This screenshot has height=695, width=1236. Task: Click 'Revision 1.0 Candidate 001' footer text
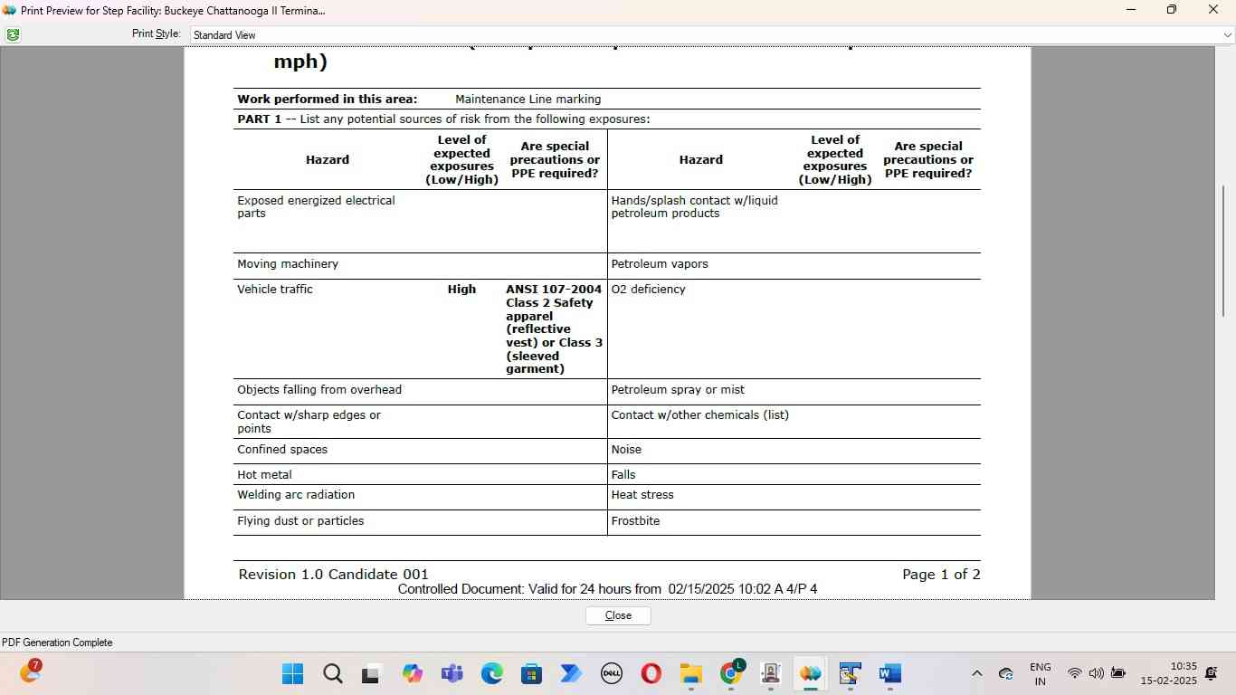[333, 575]
